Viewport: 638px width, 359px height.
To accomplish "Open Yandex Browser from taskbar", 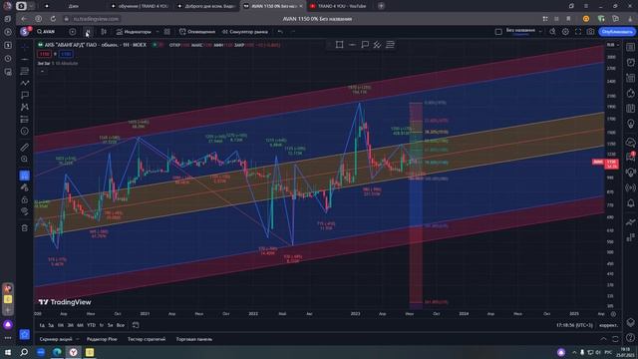I will [x=73, y=352].
